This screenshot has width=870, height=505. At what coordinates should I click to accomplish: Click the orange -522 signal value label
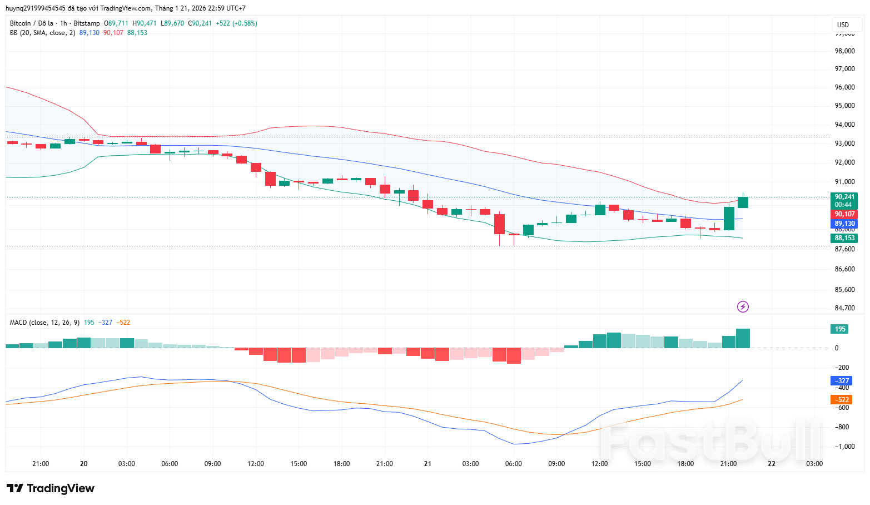click(x=841, y=400)
